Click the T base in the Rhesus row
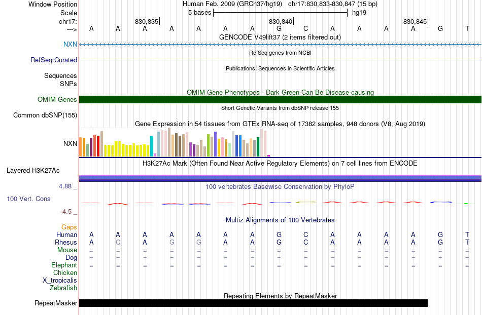Image resolution: width=482 pixels, height=315 pixels. [467, 242]
